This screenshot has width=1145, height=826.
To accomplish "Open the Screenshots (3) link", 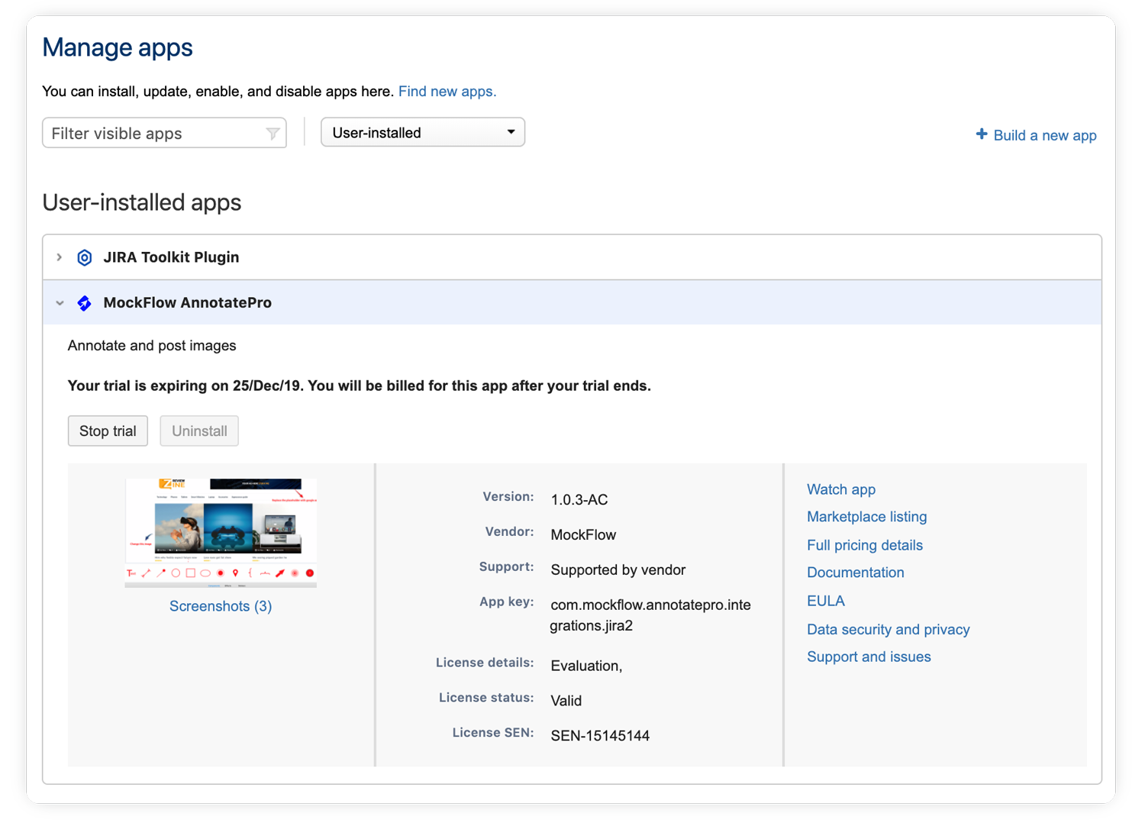I will click(x=221, y=606).
